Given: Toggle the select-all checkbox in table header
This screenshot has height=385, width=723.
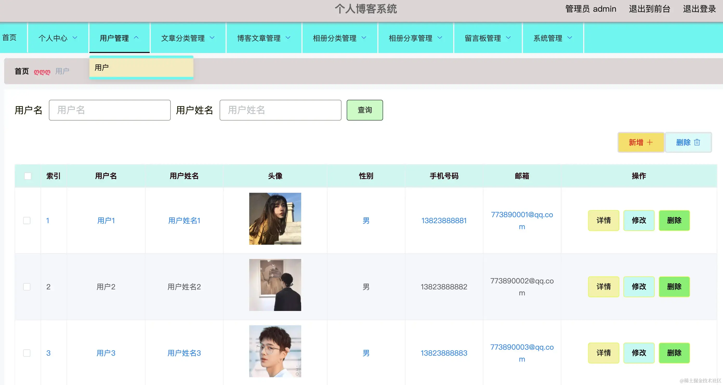Looking at the screenshot, I should point(28,176).
